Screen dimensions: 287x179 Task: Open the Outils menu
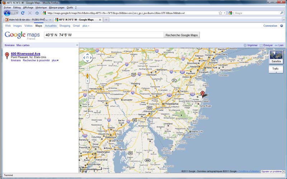point(70,8)
